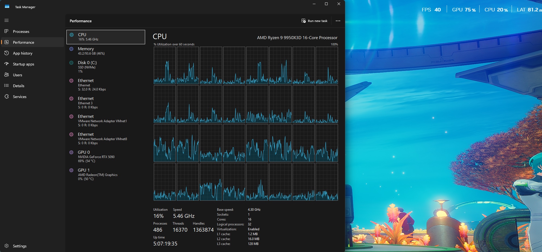This screenshot has height=252, width=542.
Task: Open Task Manager Settings
Action: coord(33,246)
